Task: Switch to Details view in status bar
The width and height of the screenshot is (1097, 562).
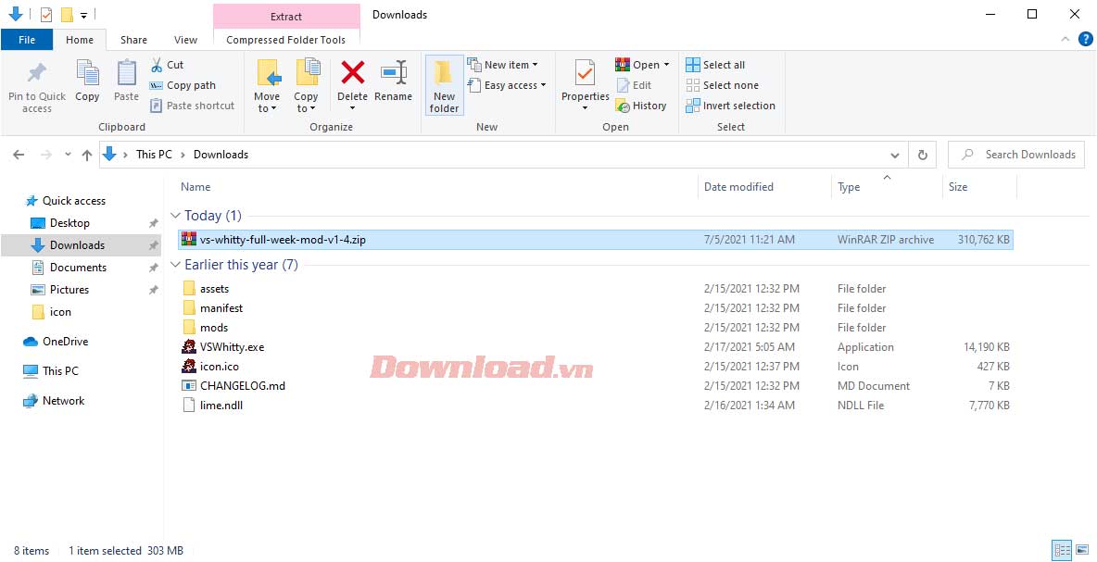Action: (1062, 550)
